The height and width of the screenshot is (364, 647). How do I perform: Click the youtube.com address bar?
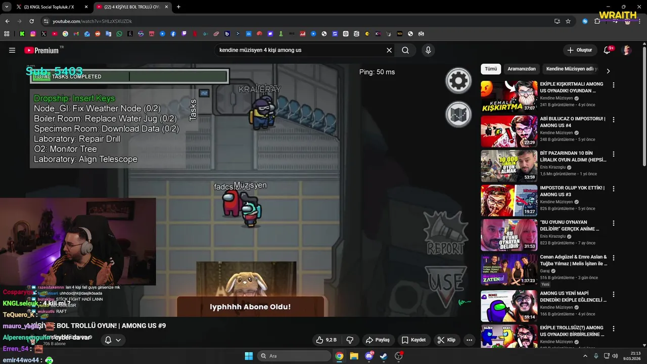click(x=298, y=21)
